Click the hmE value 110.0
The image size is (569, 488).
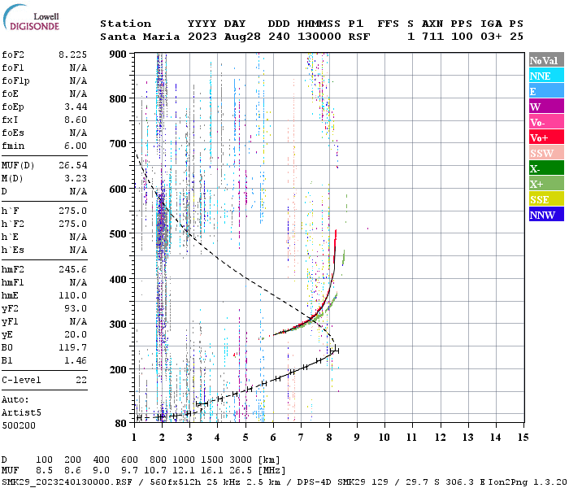point(73,296)
